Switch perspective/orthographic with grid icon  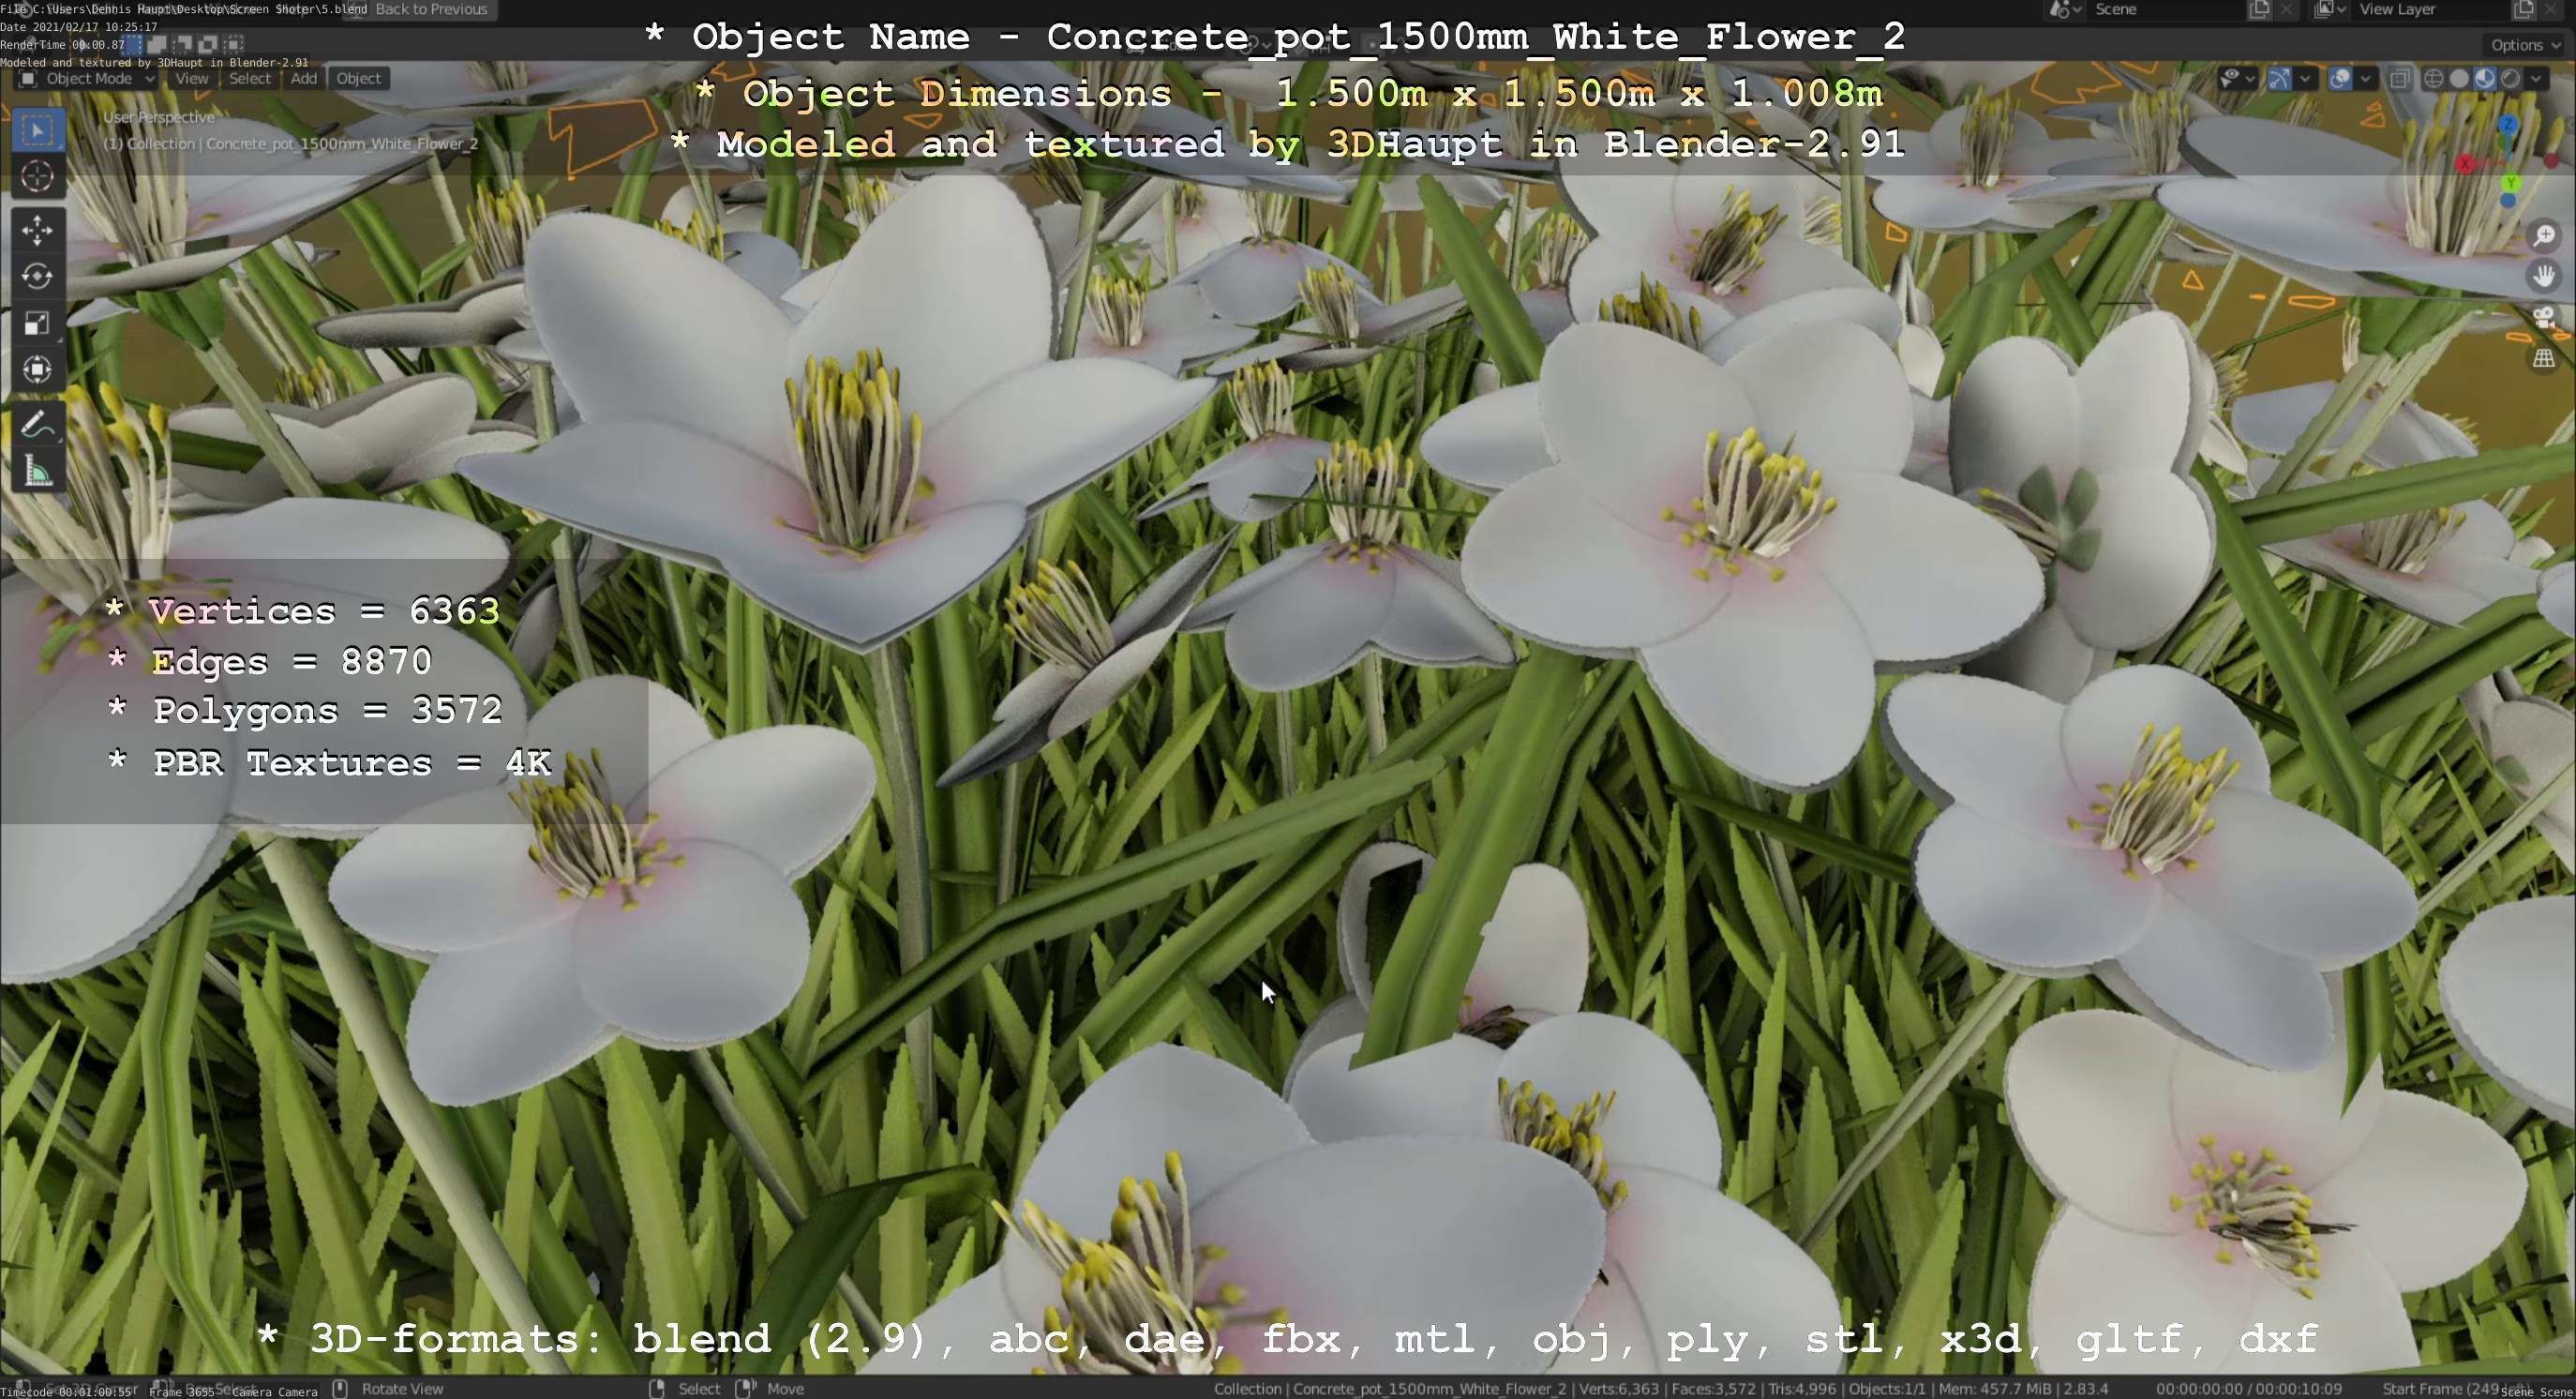(x=2543, y=359)
